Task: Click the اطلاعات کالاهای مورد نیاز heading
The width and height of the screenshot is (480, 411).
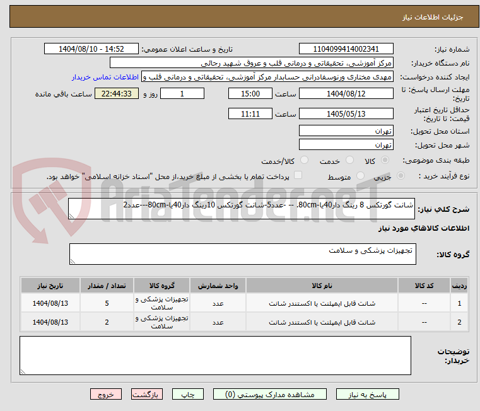Action: tap(424, 228)
